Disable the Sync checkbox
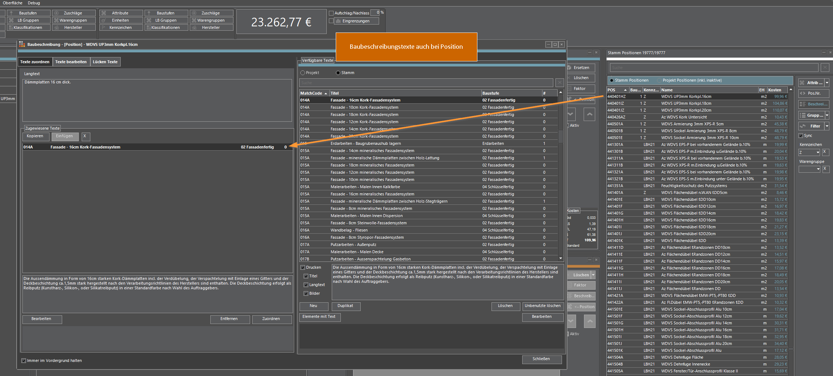The width and height of the screenshot is (833, 376). click(801, 135)
